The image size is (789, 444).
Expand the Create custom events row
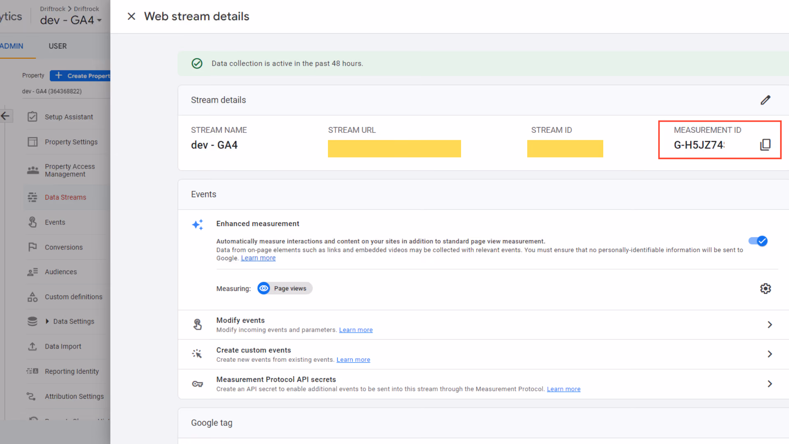[x=770, y=354]
